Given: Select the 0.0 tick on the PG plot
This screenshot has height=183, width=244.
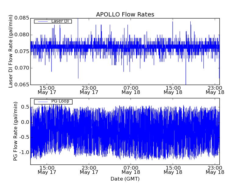Looking at the screenshot, I should [25, 122].
